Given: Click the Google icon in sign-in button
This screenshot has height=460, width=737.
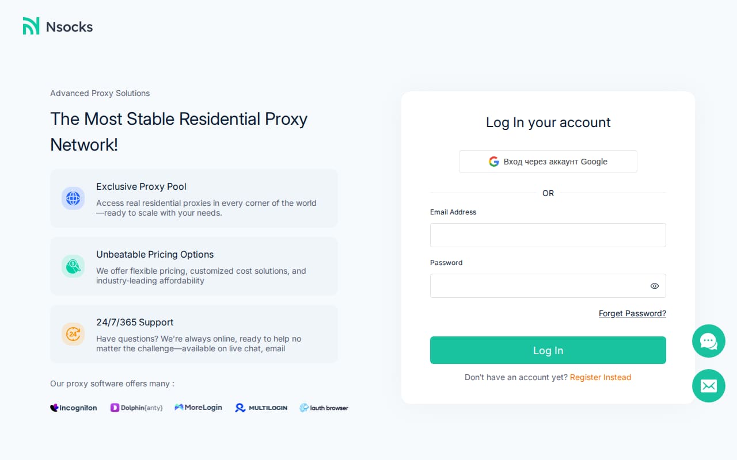Looking at the screenshot, I should click(x=494, y=162).
